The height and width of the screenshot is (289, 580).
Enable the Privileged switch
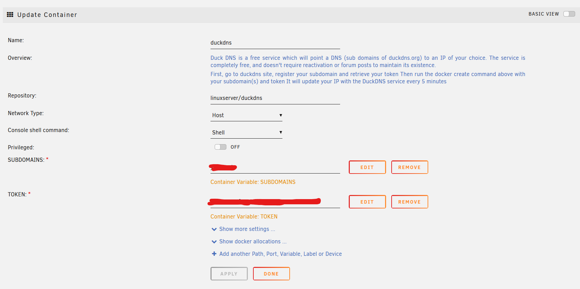(221, 147)
